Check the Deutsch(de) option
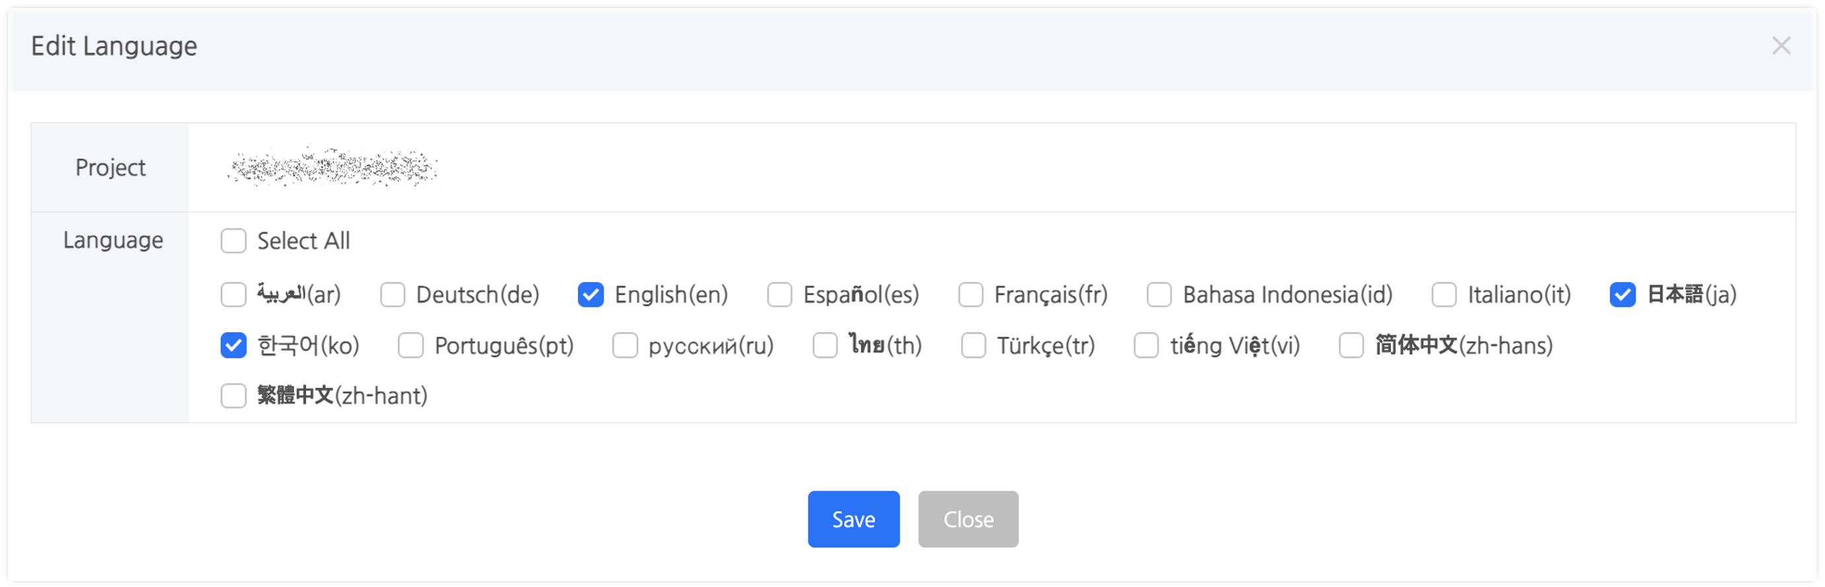 point(392,294)
